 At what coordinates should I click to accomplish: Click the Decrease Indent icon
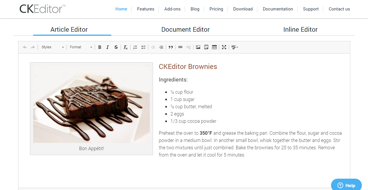pos(153,47)
